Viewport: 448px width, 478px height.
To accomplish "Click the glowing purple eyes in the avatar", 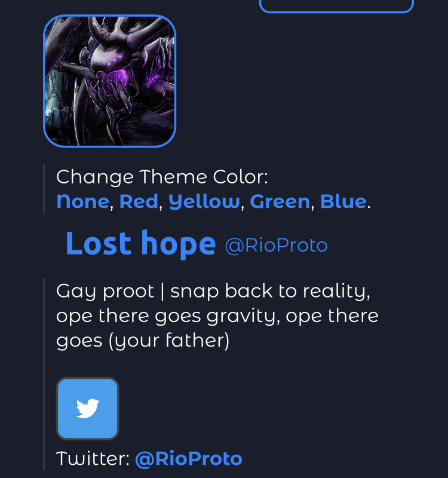I will (x=114, y=60).
